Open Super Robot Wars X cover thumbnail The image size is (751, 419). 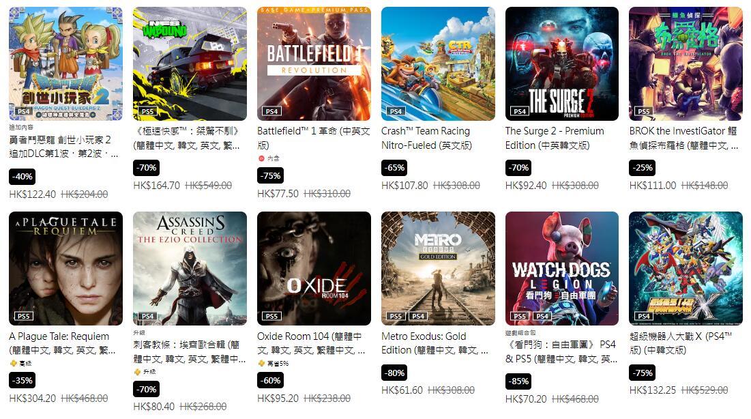[x=686, y=268]
